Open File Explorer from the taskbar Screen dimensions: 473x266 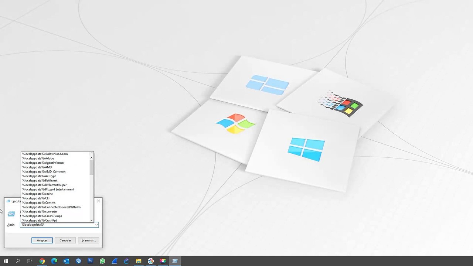(139, 261)
